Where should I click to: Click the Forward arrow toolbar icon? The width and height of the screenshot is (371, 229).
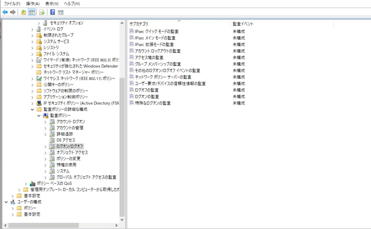13,12
